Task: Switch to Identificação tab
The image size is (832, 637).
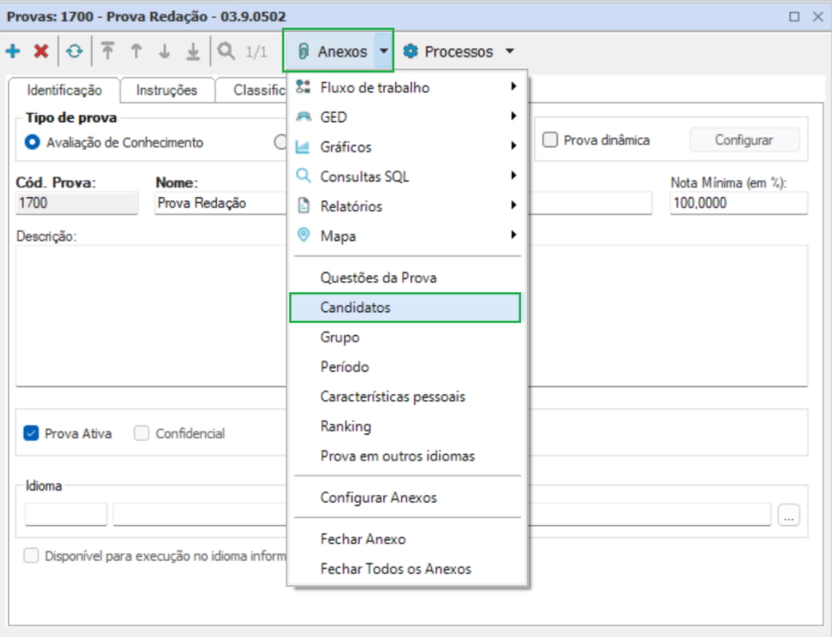Action: [64, 90]
